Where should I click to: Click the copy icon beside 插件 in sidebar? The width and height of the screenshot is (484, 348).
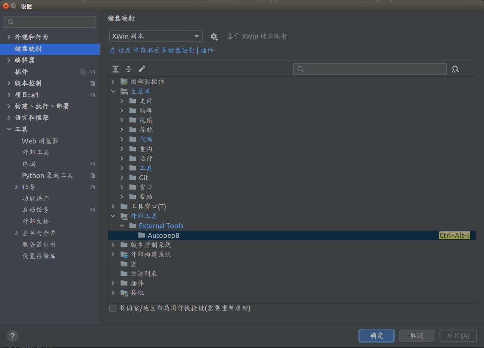93,72
